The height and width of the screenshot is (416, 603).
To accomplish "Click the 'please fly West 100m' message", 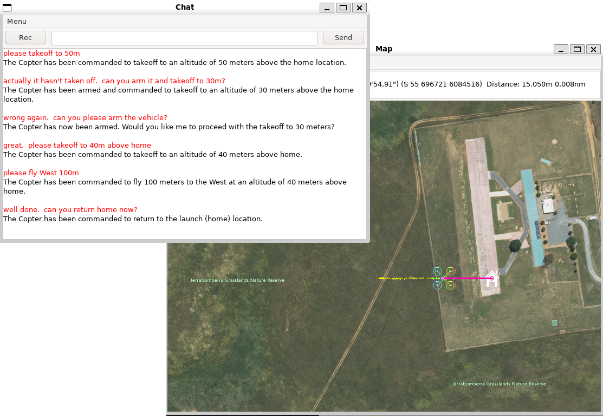I will (x=41, y=173).
